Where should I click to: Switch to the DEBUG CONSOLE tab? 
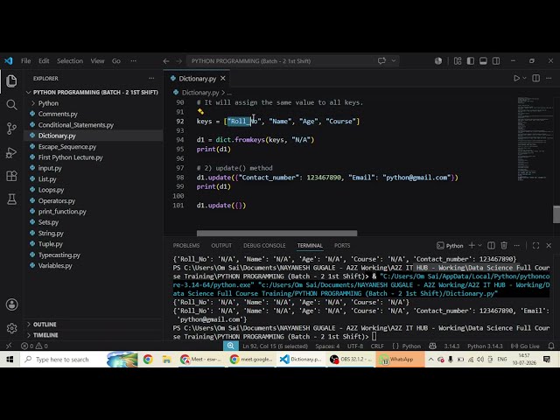pyautogui.click(x=264, y=245)
